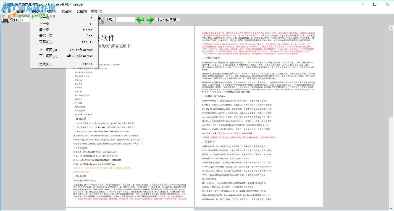Screen dimensions: 394x211
Task: Choose 下一视图(O) menu entry
Action: tap(64, 56)
